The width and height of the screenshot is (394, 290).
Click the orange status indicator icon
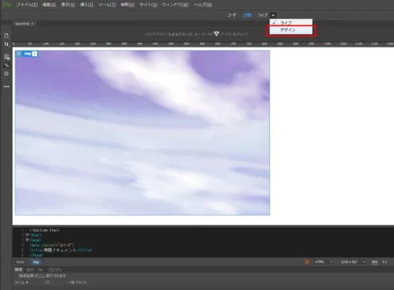click(x=307, y=262)
